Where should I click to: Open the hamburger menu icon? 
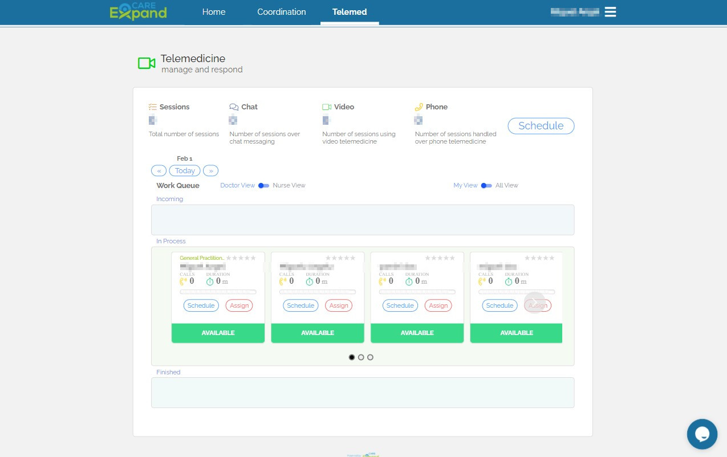[610, 12]
